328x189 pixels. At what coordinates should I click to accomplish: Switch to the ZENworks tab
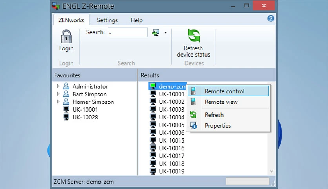(71, 20)
